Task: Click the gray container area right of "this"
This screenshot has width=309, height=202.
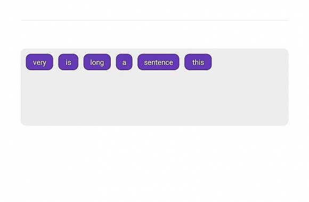Action: tap(250, 62)
